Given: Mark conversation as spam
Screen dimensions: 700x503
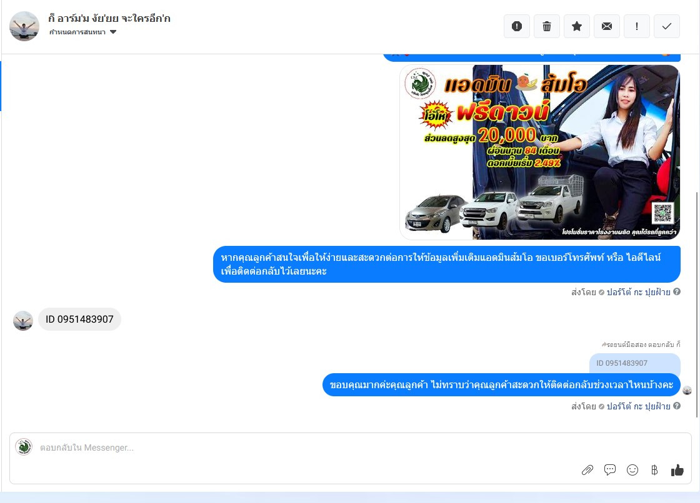Looking at the screenshot, I should (516, 26).
